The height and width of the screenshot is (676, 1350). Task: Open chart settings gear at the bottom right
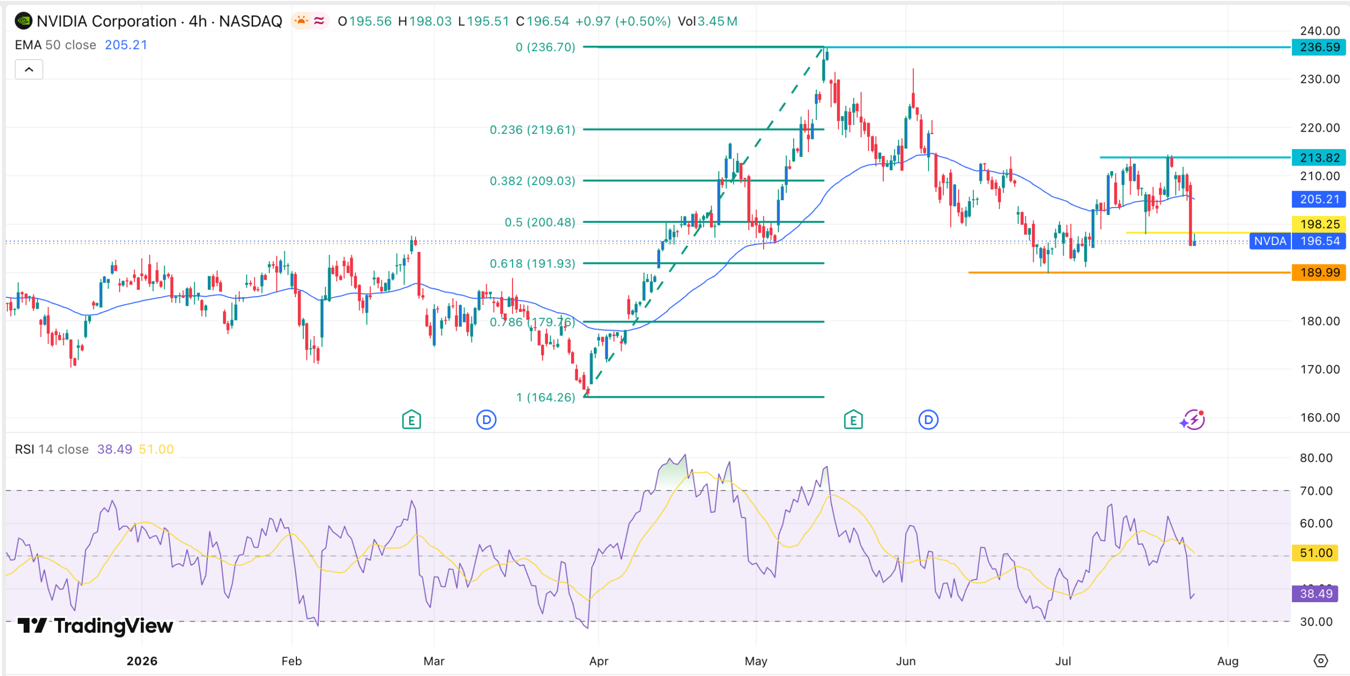click(1320, 661)
